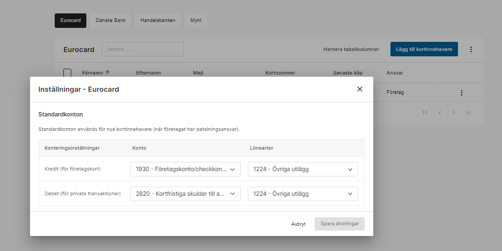Image resolution: width=502 pixels, height=251 pixels.
Task: Go to previous page of table
Action: [x=440, y=113]
